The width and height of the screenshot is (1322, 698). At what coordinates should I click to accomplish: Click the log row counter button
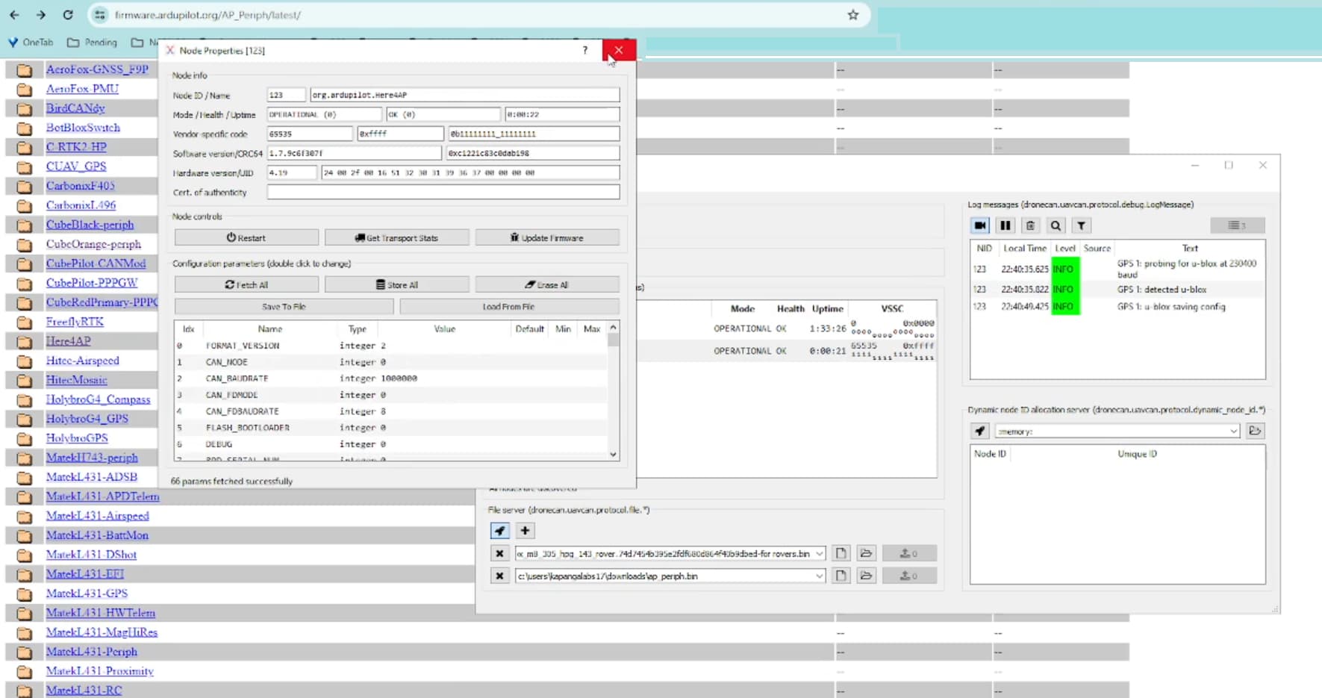tap(1237, 225)
